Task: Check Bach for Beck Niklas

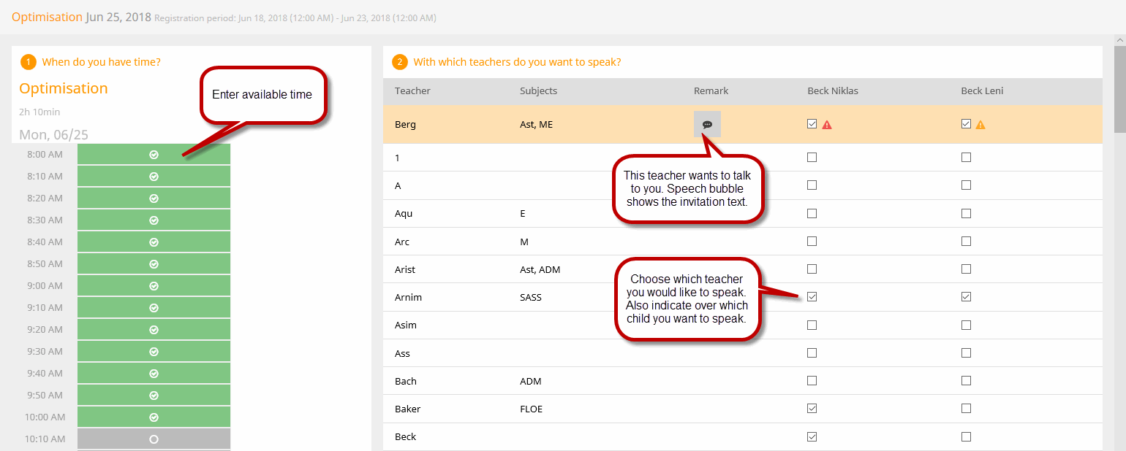Action: tap(812, 381)
